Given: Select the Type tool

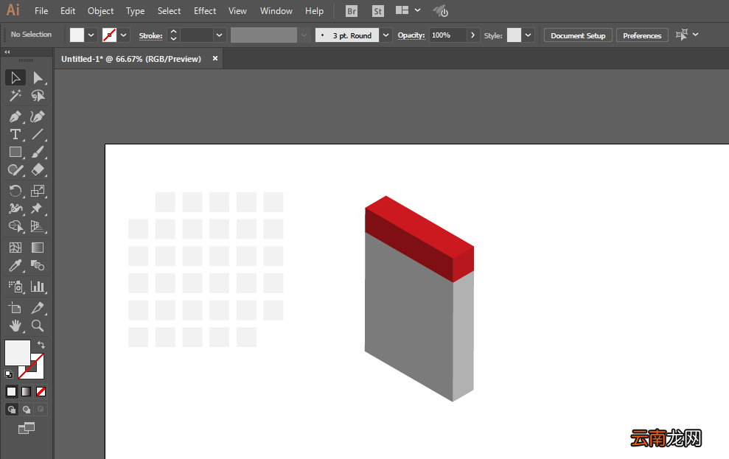Looking at the screenshot, I should point(15,134).
